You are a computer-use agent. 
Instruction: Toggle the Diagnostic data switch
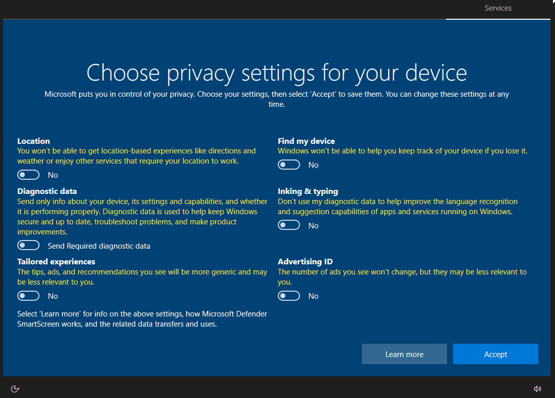(28, 245)
